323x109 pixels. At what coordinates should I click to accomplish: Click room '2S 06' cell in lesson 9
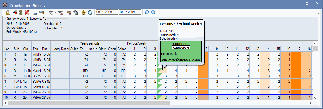pyautogui.click(x=46, y=92)
